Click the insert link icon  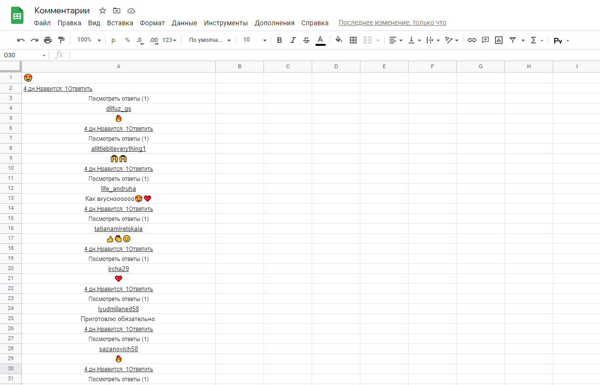472,40
